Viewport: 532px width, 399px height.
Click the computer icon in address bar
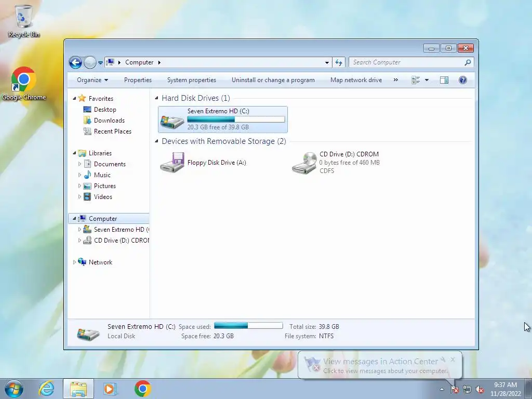pyautogui.click(x=110, y=62)
